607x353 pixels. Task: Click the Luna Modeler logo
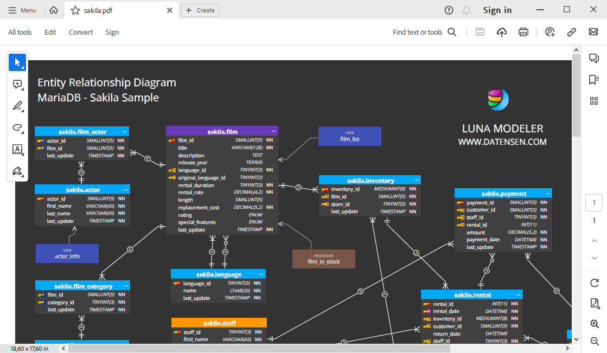tap(498, 99)
